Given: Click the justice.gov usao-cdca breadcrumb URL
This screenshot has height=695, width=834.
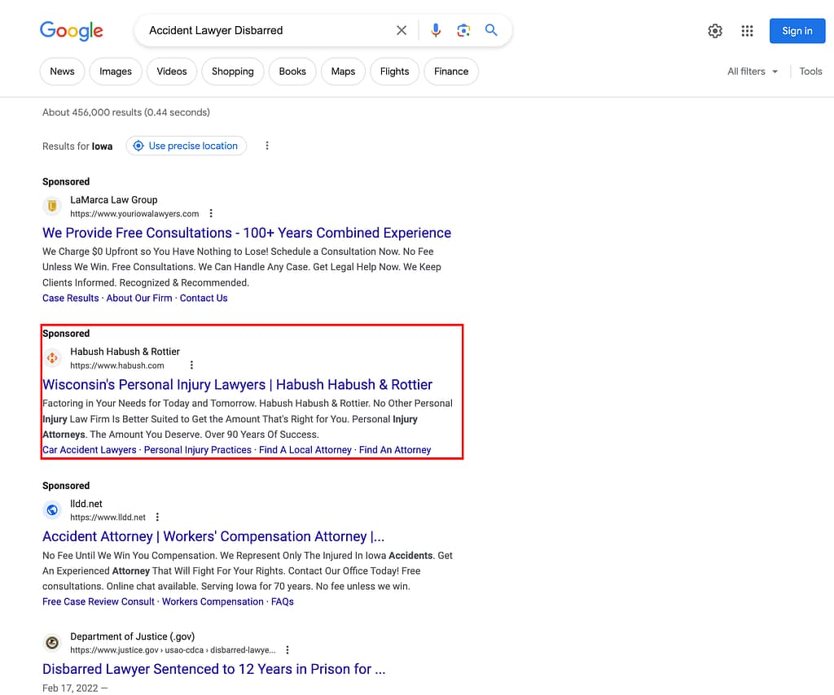Looking at the screenshot, I should [x=173, y=650].
